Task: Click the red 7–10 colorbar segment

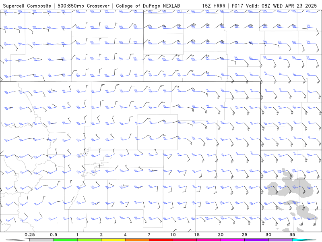Action: pyautogui.click(x=161, y=240)
